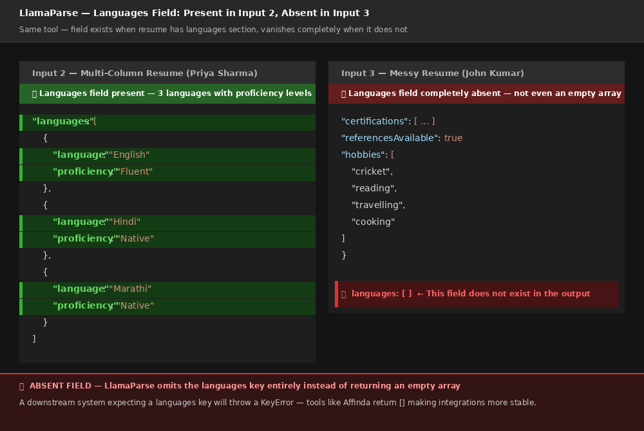
Task: Select the '"cooking"' hobby entry
Action: point(373,222)
